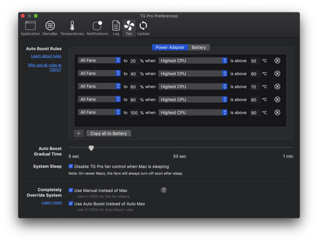This screenshot has width=318, height=242.
Task: Zoom the TG Pro Preferences window
Action: [36, 16]
